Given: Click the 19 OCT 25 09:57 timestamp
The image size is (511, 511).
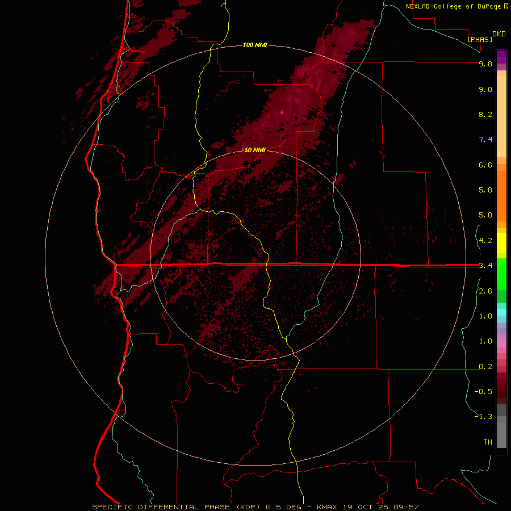Looking at the screenshot, I should point(380,507).
